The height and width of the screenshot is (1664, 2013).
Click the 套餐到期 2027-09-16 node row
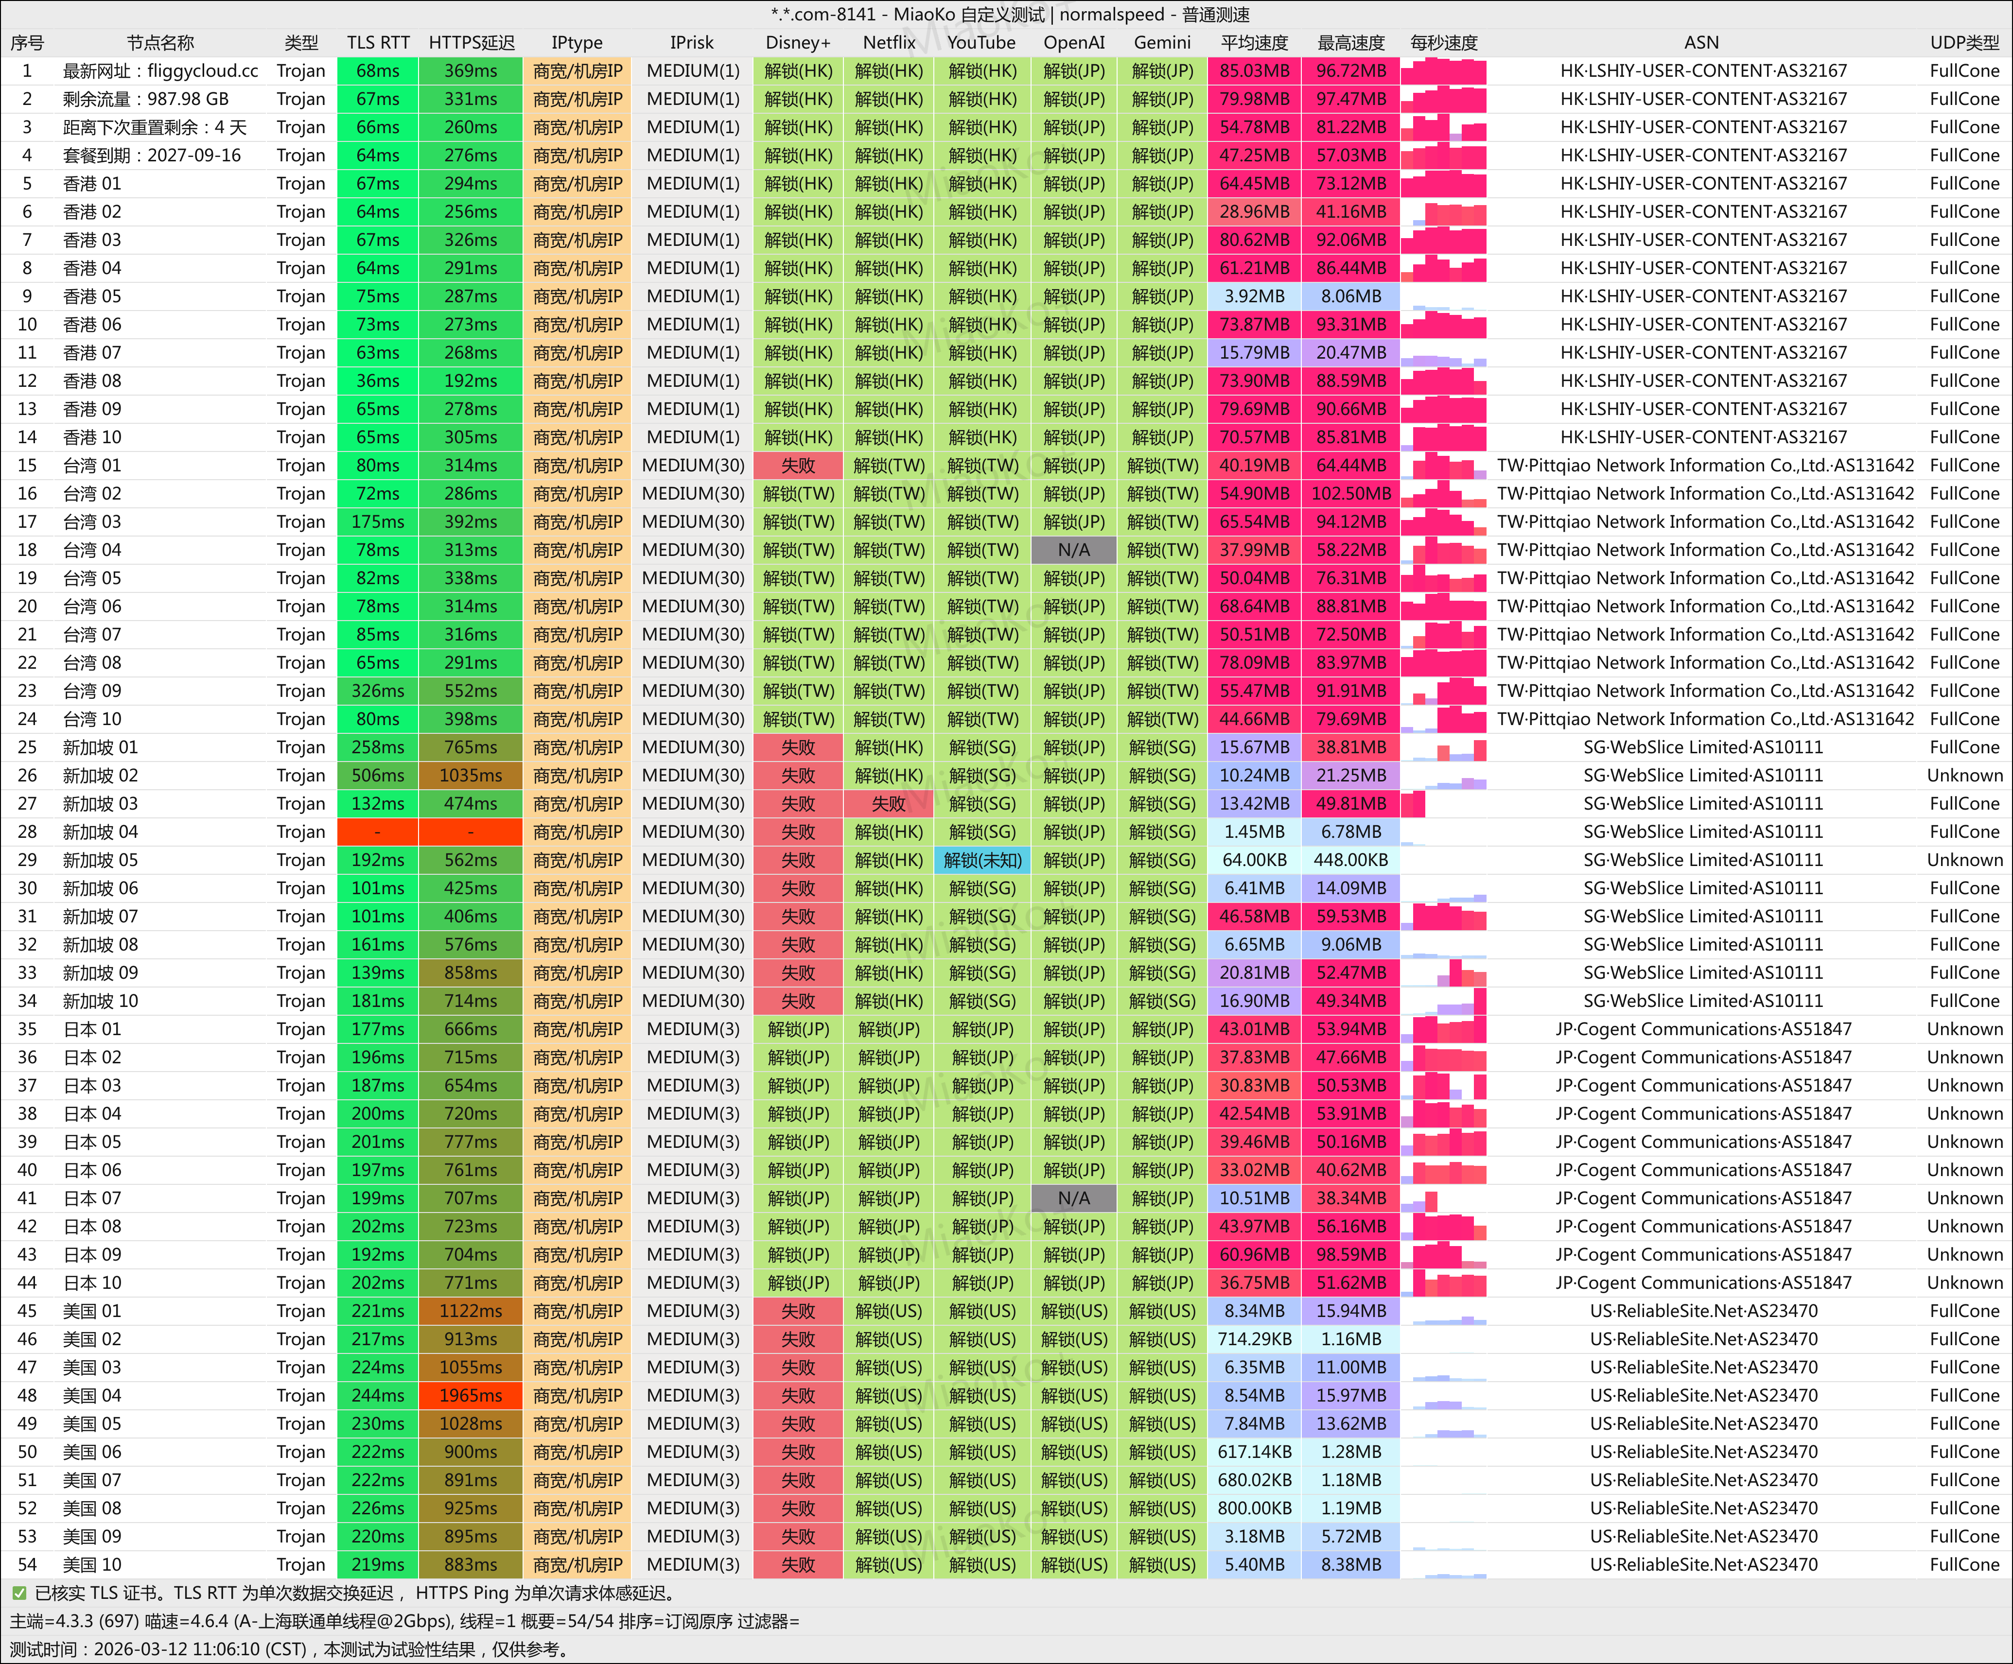(152, 156)
